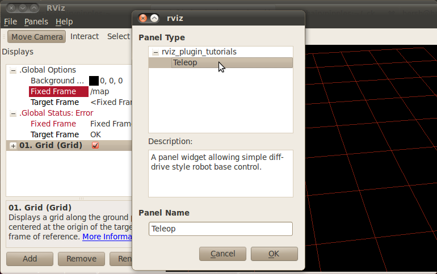Open the Panels menu

(x=36, y=22)
